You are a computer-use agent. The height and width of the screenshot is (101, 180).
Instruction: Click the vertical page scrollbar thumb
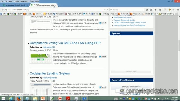click(179, 45)
